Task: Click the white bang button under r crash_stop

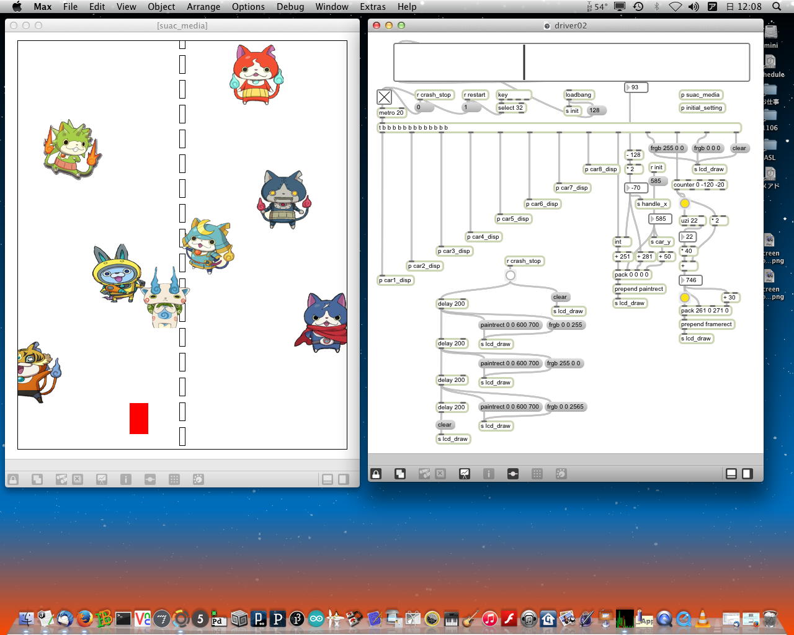Action: (x=511, y=275)
